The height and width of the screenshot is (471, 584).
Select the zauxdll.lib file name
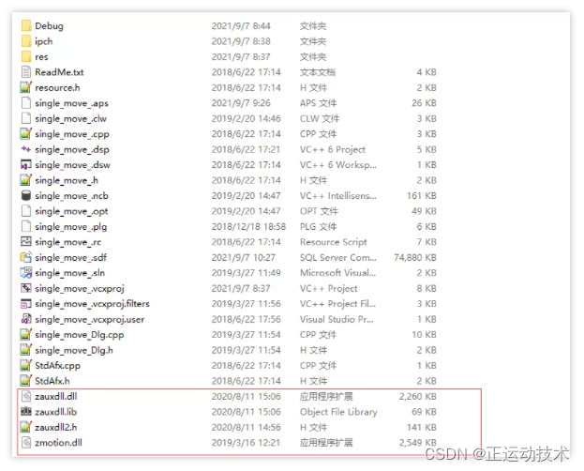pos(56,412)
